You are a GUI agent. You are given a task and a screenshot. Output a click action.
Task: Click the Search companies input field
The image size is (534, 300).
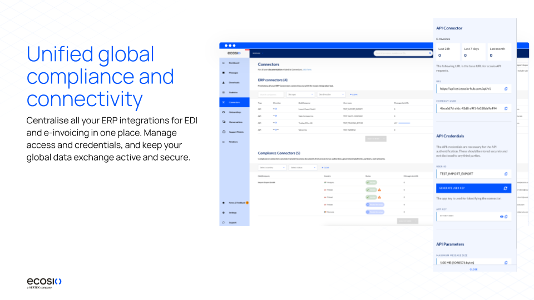271,94
